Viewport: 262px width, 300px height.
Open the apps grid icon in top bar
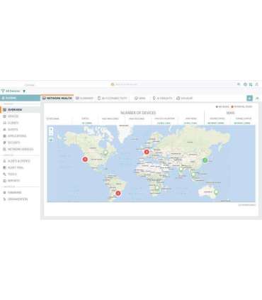point(251,84)
